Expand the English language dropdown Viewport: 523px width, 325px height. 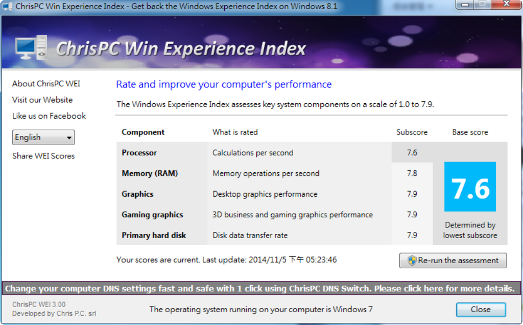[x=43, y=137]
